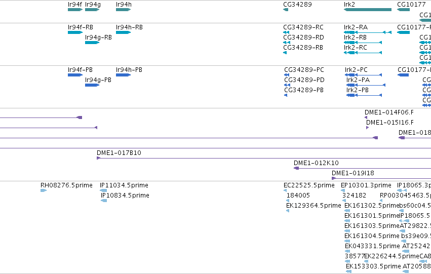Click transcript Irk2-RC
The height and width of the screenshot is (274, 431).
[x=363, y=53]
